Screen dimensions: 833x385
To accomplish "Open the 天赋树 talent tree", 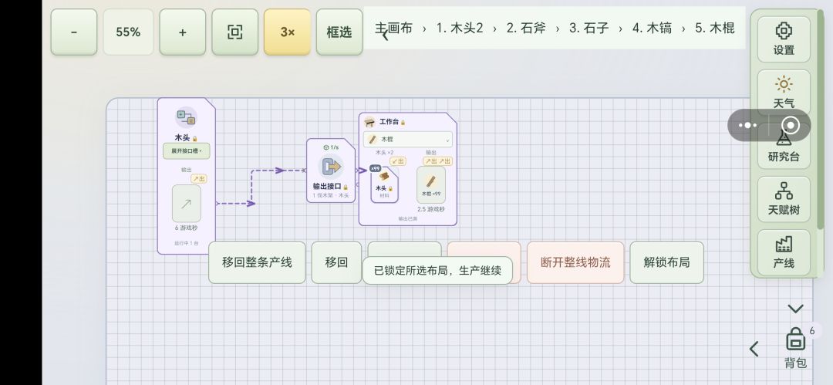I will (784, 199).
